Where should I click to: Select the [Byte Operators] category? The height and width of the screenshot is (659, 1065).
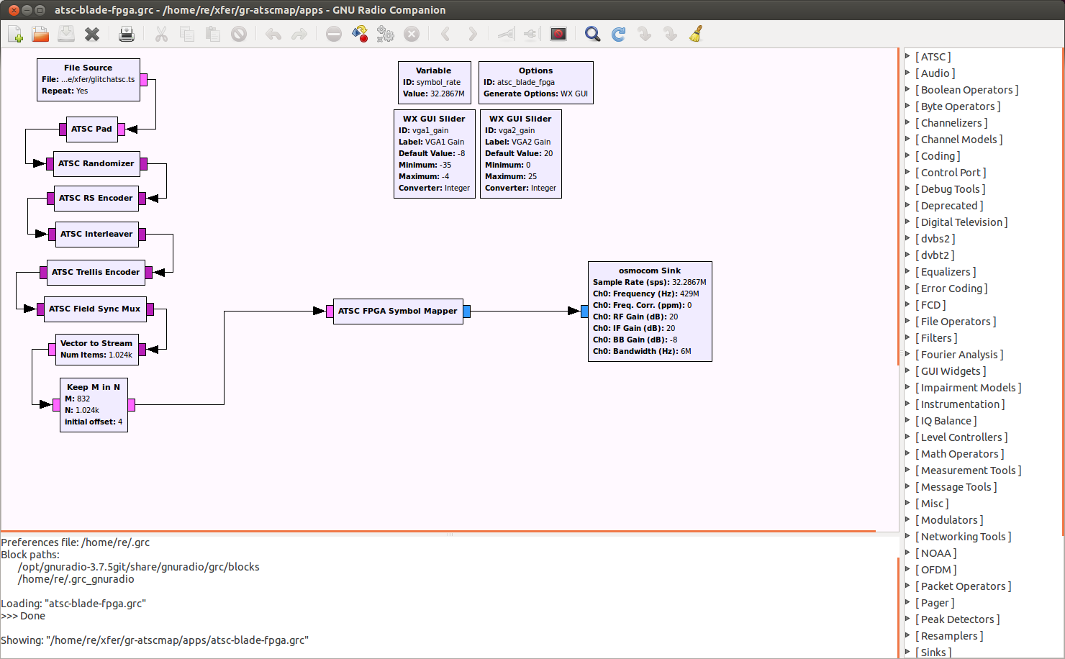coord(958,106)
